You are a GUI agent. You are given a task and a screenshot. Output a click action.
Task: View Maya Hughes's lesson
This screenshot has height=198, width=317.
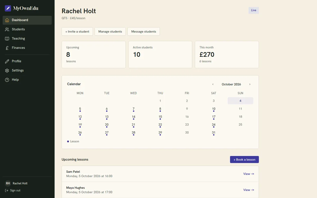(x=249, y=190)
